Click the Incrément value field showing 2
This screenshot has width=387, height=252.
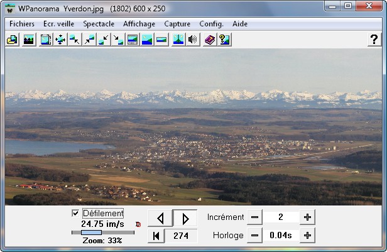tap(281, 217)
